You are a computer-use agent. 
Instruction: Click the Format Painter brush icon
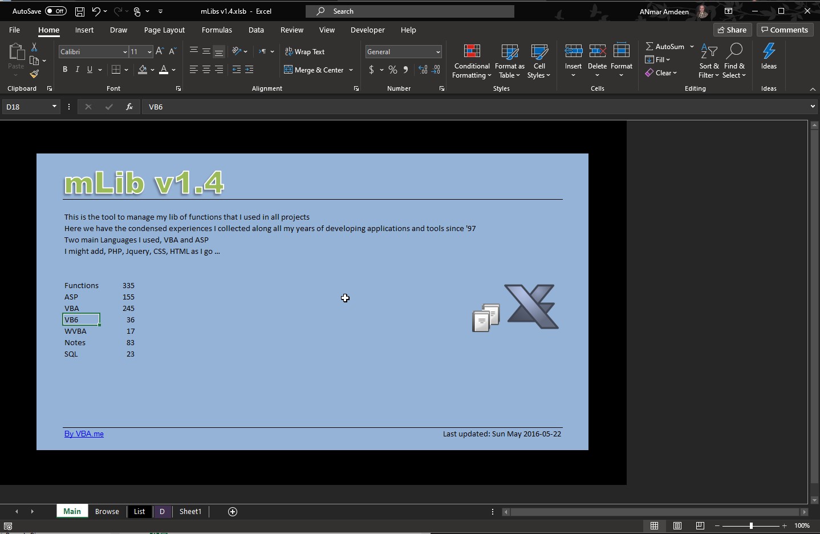click(34, 74)
